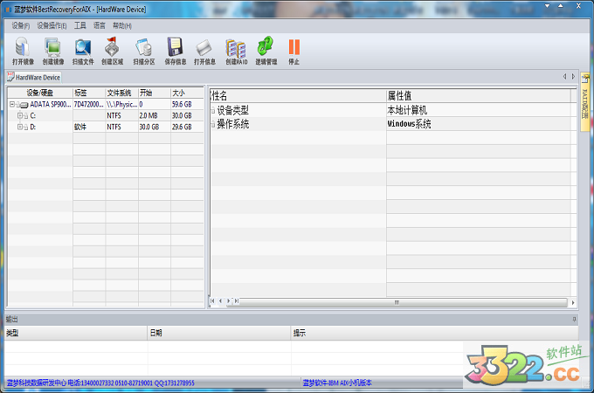Open the 语言 language menu
This screenshot has height=393, width=594.
[100, 25]
